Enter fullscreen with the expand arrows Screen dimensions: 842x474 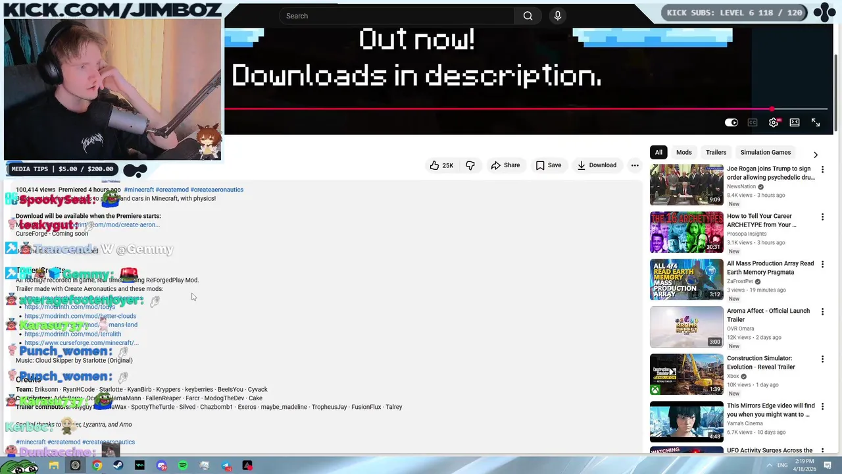pos(816,122)
